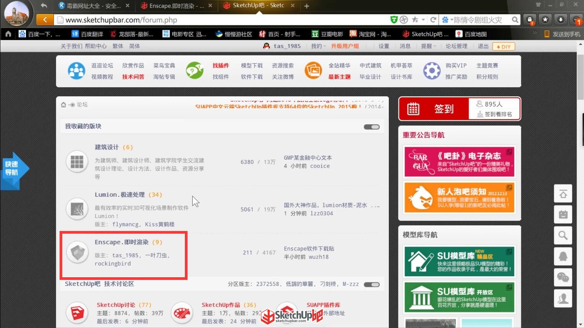This screenshot has height=328, width=584.
Task: Reload the page with the refresh icon
Action: click(x=433, y=19)
